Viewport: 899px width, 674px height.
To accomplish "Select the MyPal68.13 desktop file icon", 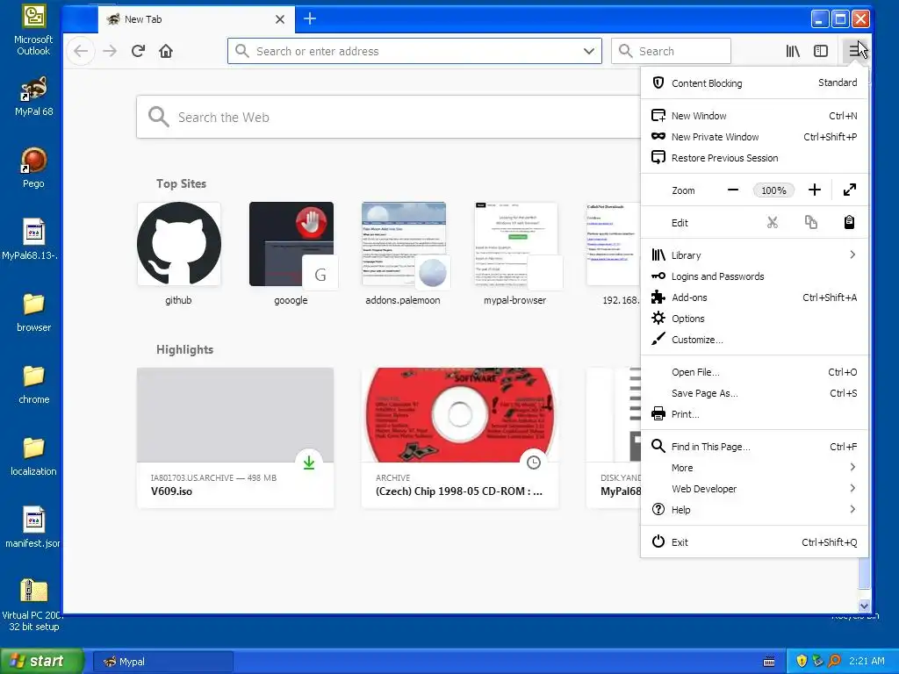I will [33, 240].
